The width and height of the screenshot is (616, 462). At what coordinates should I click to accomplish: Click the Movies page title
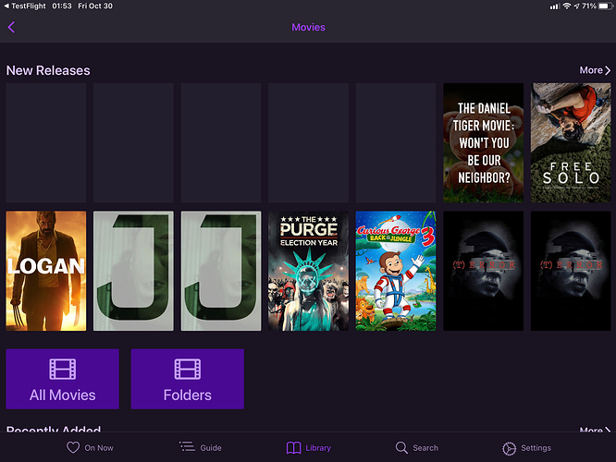pos(308,28)
